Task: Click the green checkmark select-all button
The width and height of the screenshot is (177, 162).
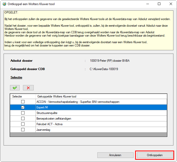Action: 15,88
